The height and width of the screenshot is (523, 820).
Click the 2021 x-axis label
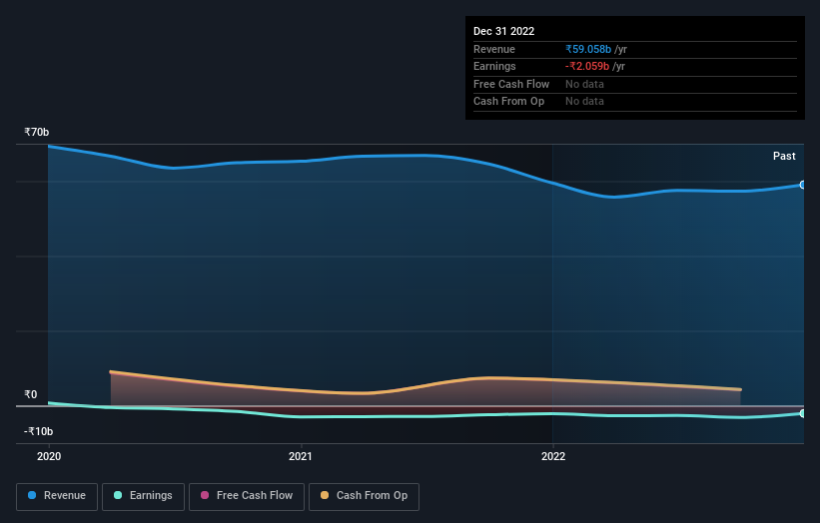pos(301,456)
